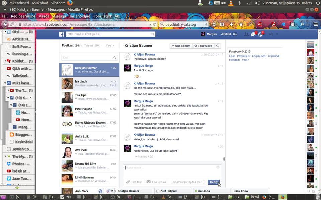Select the Jewish Co... tab in sidebar
The image size is (321, 200).
pos(18,149)
